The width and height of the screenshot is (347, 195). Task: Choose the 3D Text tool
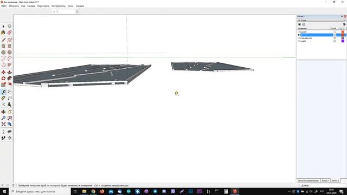tap(10, 105)
